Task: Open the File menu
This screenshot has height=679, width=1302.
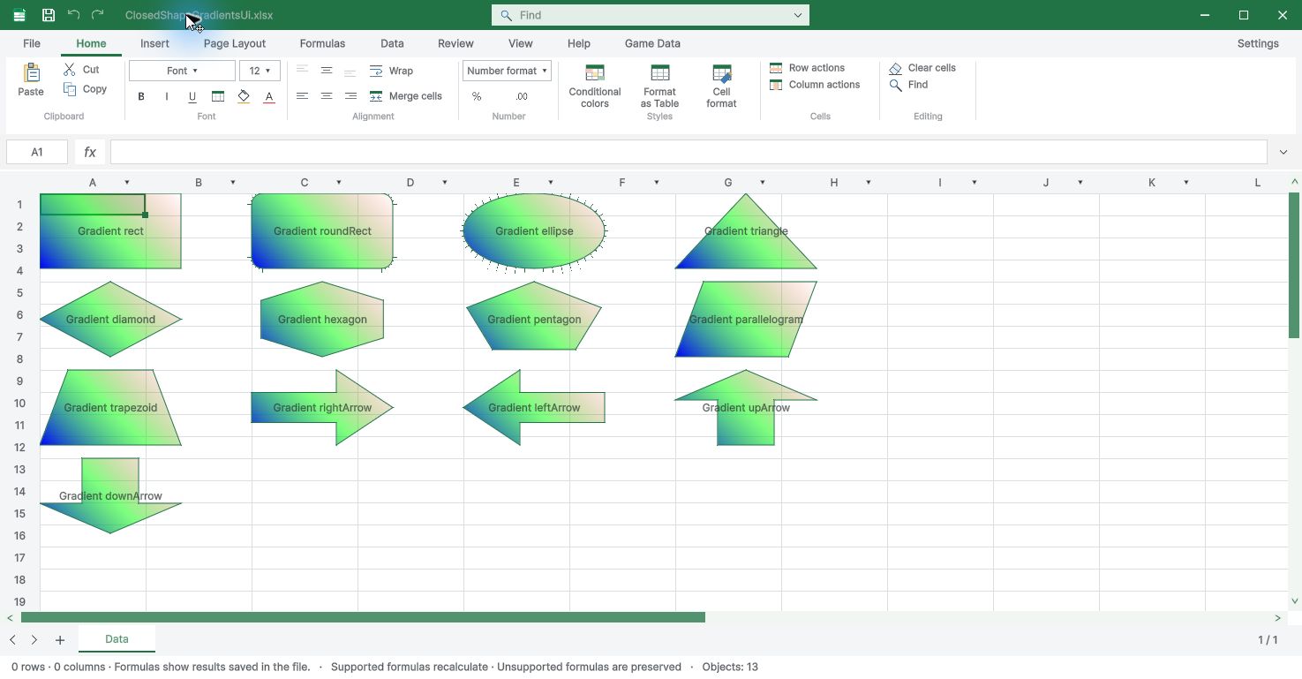Action: pyautogui.click(x=32, y=43)
